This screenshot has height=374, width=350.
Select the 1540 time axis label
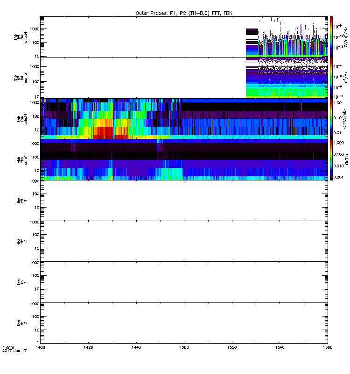click(280, 347)
